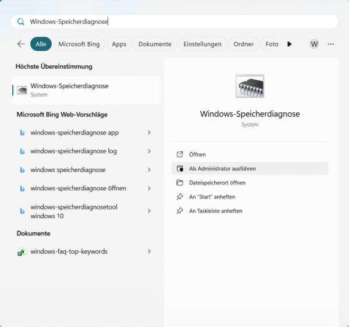
Task: Click memory chip icon in best match
Action: [22, 90]
